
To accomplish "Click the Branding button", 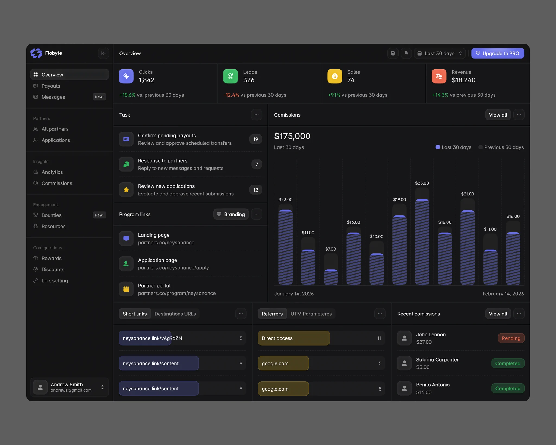I will point(231,214).
